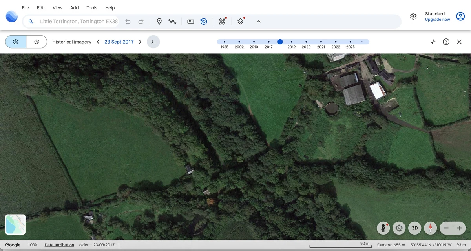The height and width of the screenshot is (251, 471).
Task: Collapse the historical imagery bar
Action: [433, 42]
